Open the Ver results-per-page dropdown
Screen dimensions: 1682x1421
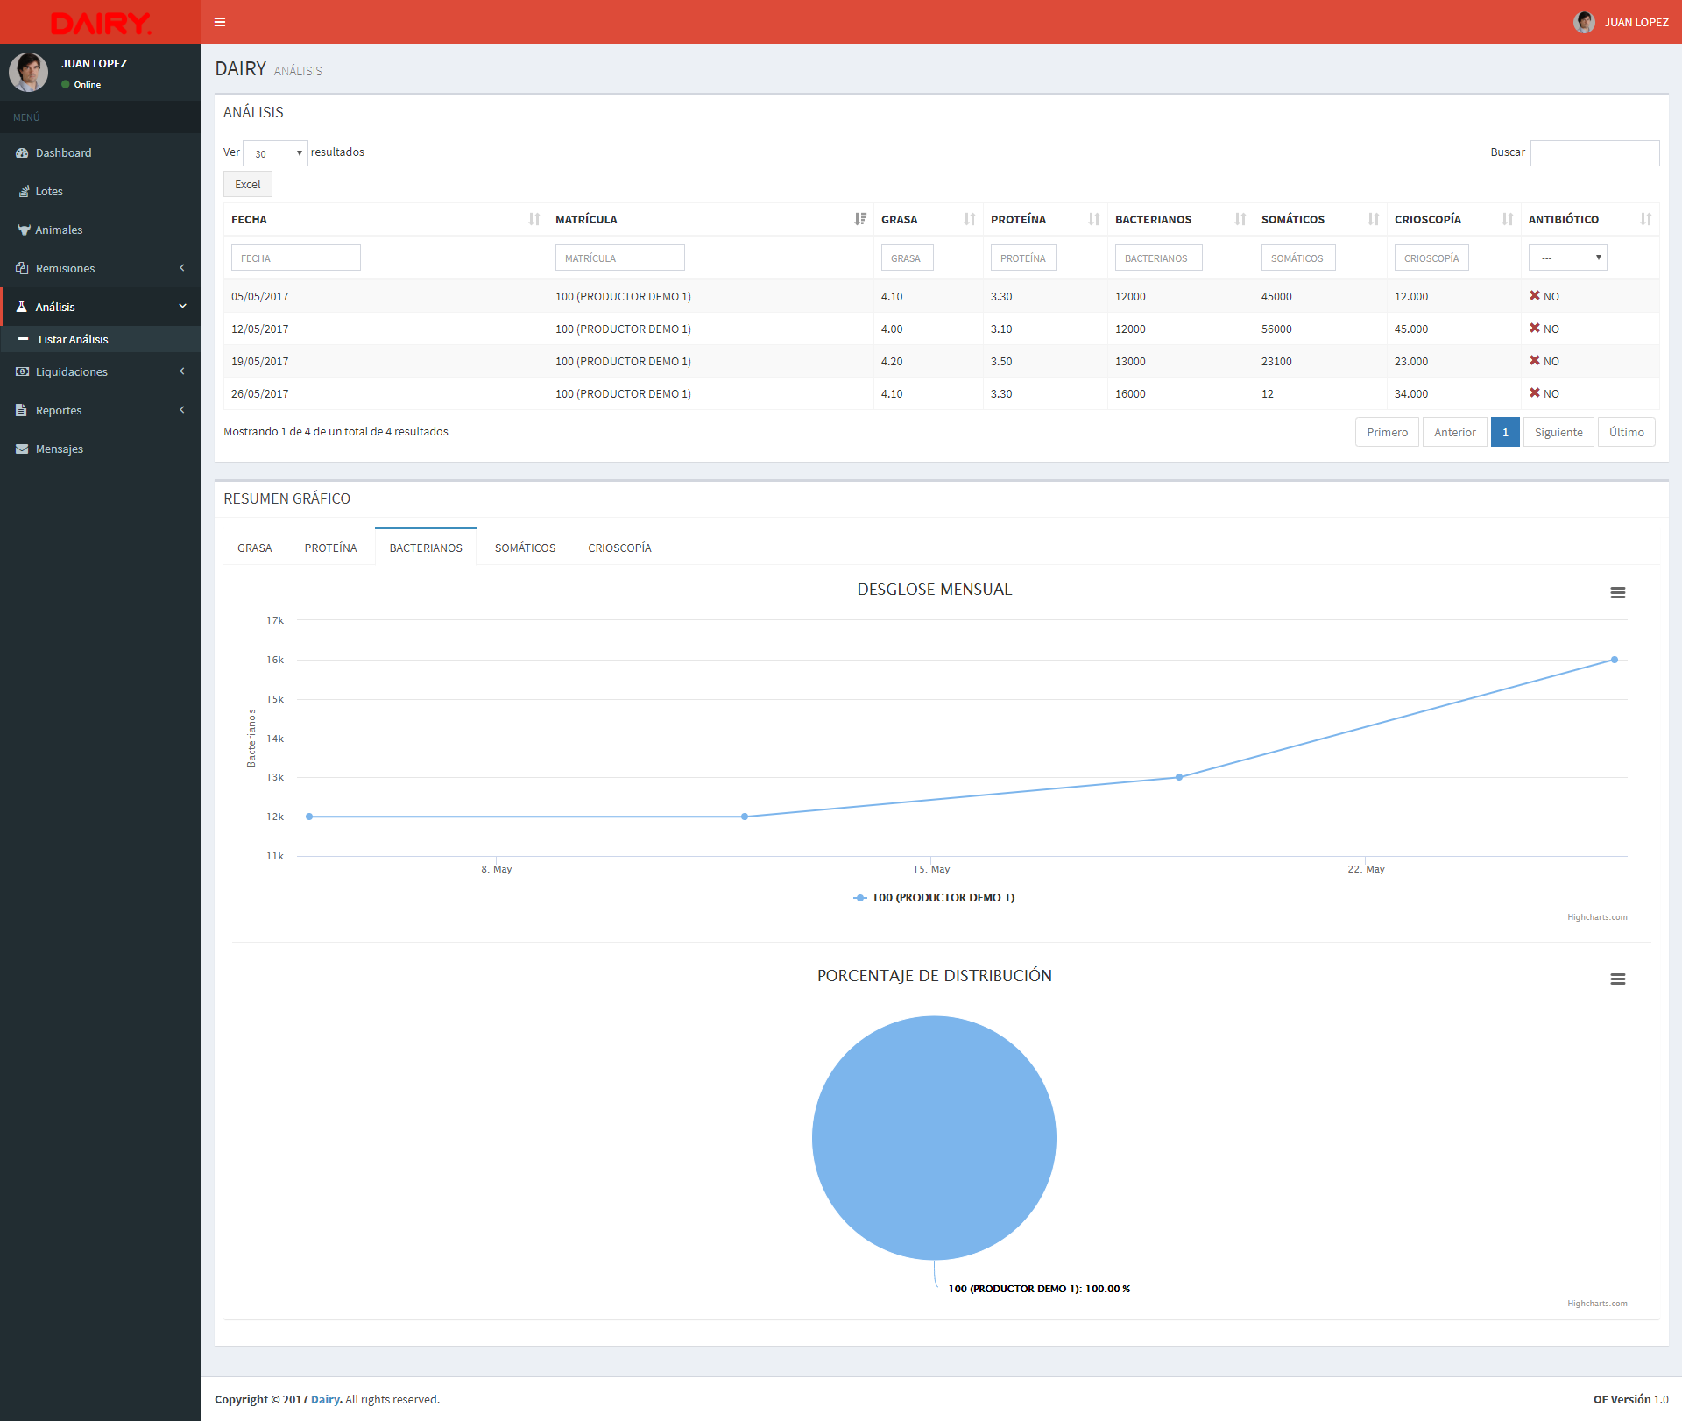[x=275, y=153]
